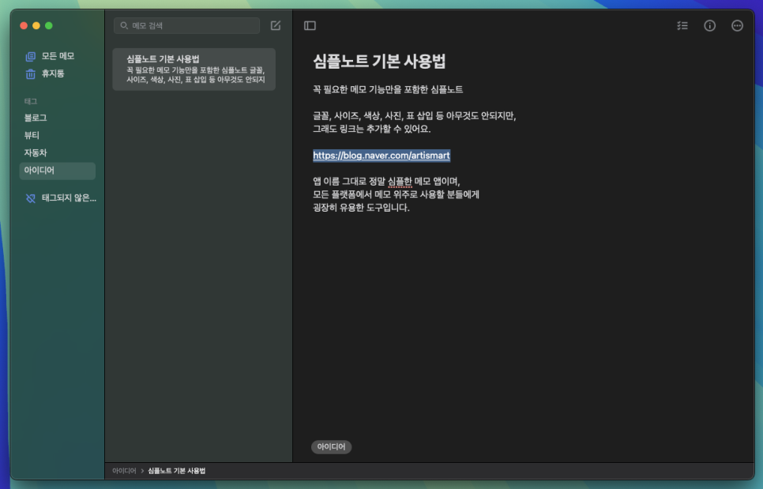The height and width of the screenshot is (489, 763).
Task: Open the more actions ellipsis menu
Action: pyautogui.click(x=737, y=25)
